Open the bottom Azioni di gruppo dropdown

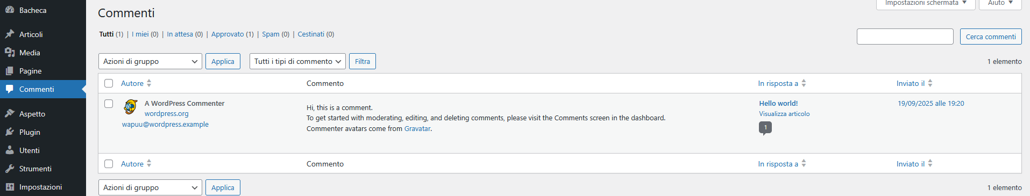click(150, 187)
